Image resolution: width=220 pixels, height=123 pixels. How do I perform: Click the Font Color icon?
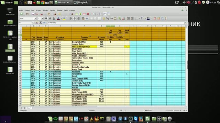tap(58, 18)
